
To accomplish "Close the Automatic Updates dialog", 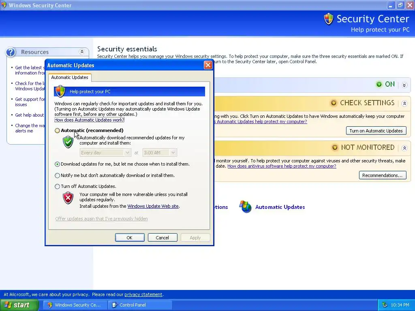I will pyautogui.click(x=208, y=65).
